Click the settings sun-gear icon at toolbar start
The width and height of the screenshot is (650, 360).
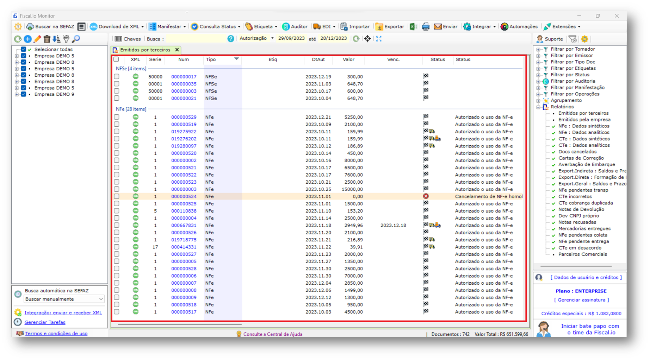18,26
